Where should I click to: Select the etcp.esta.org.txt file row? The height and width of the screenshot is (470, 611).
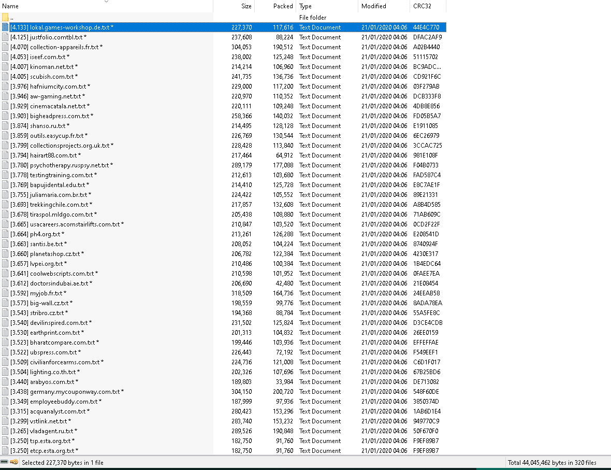[x=52, y=451]
